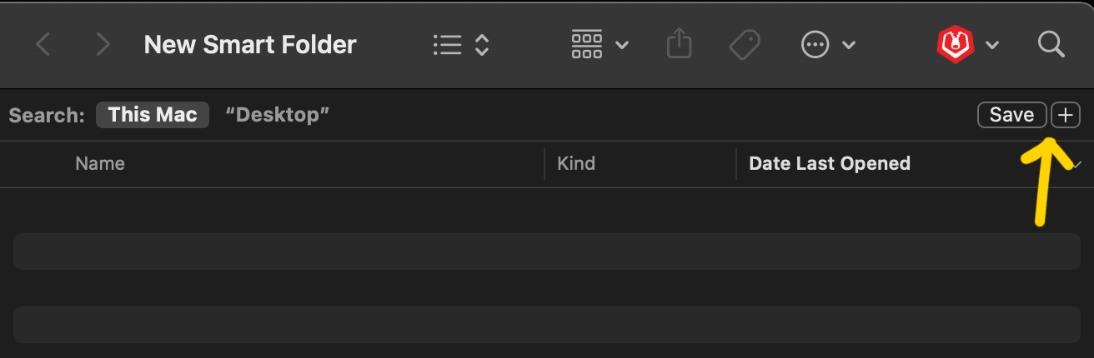The image size is (1094, 358).
Task: Expand the chevron beside the ellipsis icon
Action: (849, 45)
